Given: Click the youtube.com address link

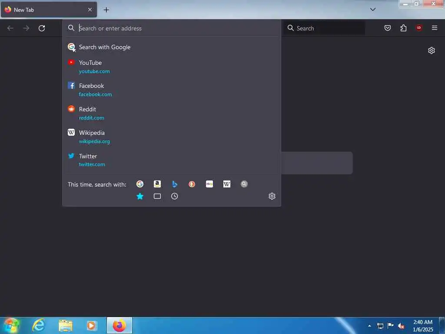Looking at the screenshot, I should pyautogui.click(x=94, y=71).
